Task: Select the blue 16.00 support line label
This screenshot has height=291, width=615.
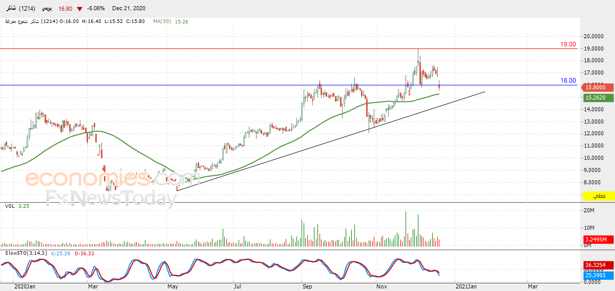Action: coord(568,81)
